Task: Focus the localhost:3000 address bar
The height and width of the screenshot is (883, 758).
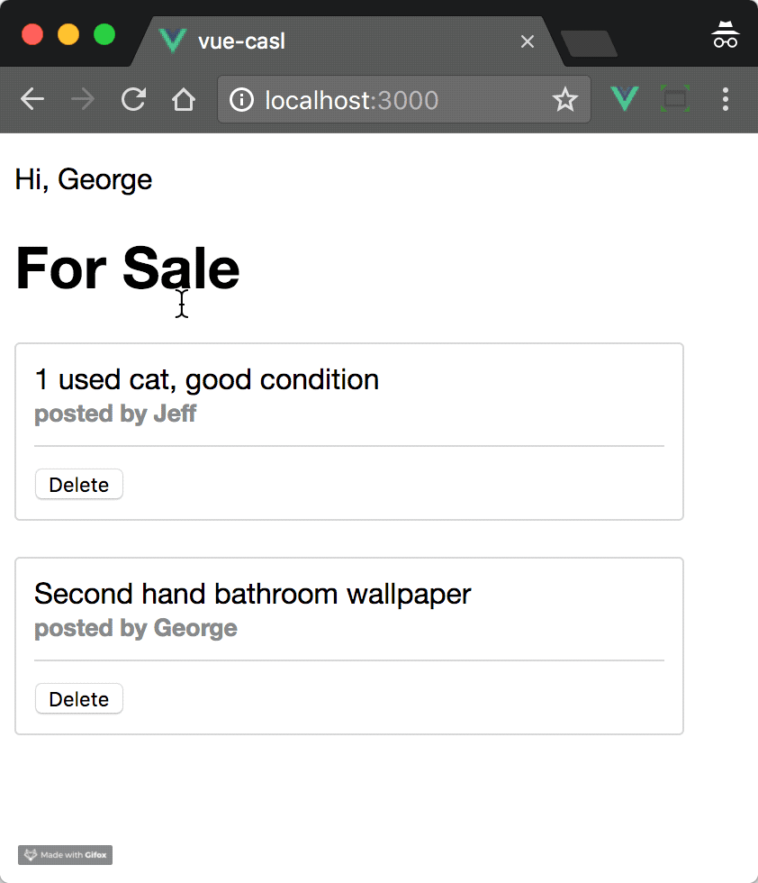Action: (396, 99)
